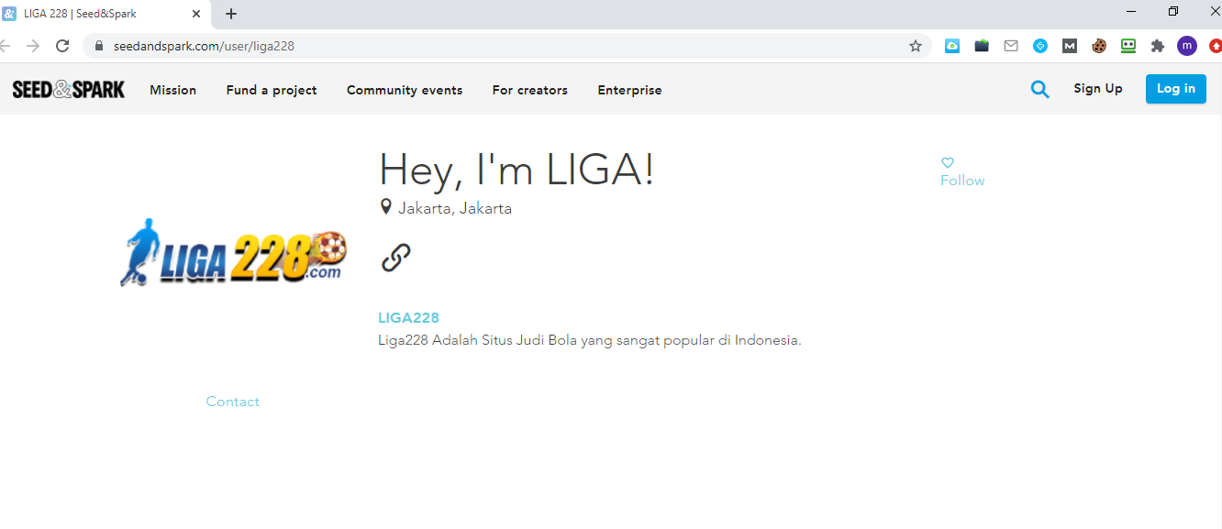Click the Sign Up link
1222x529 pixels.
click(1098, 89)
